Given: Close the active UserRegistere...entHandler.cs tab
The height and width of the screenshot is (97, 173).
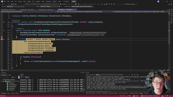Looking at the screenshot, I should point(76,10).
